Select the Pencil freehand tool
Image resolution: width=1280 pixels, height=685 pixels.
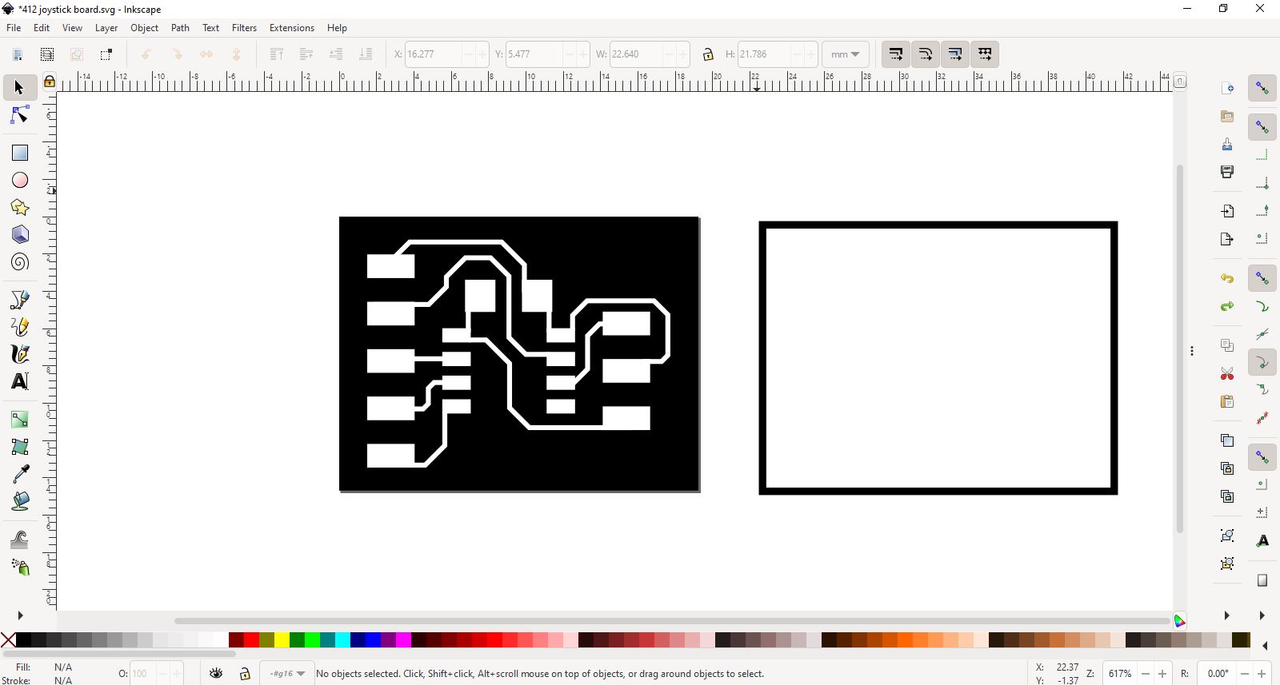point(20,327)
